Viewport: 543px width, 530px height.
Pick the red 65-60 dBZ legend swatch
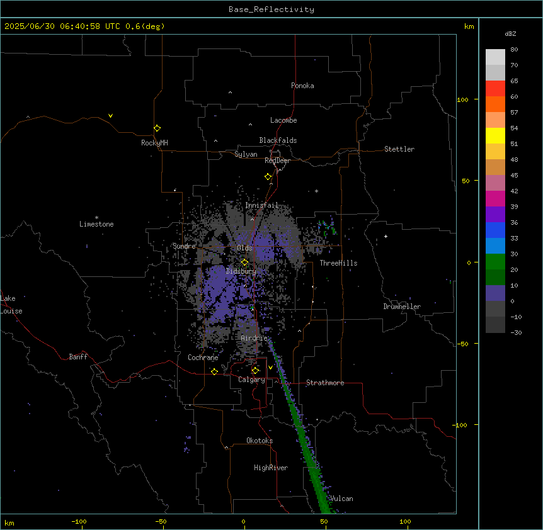pyautogui.click(x=495, y=89)
